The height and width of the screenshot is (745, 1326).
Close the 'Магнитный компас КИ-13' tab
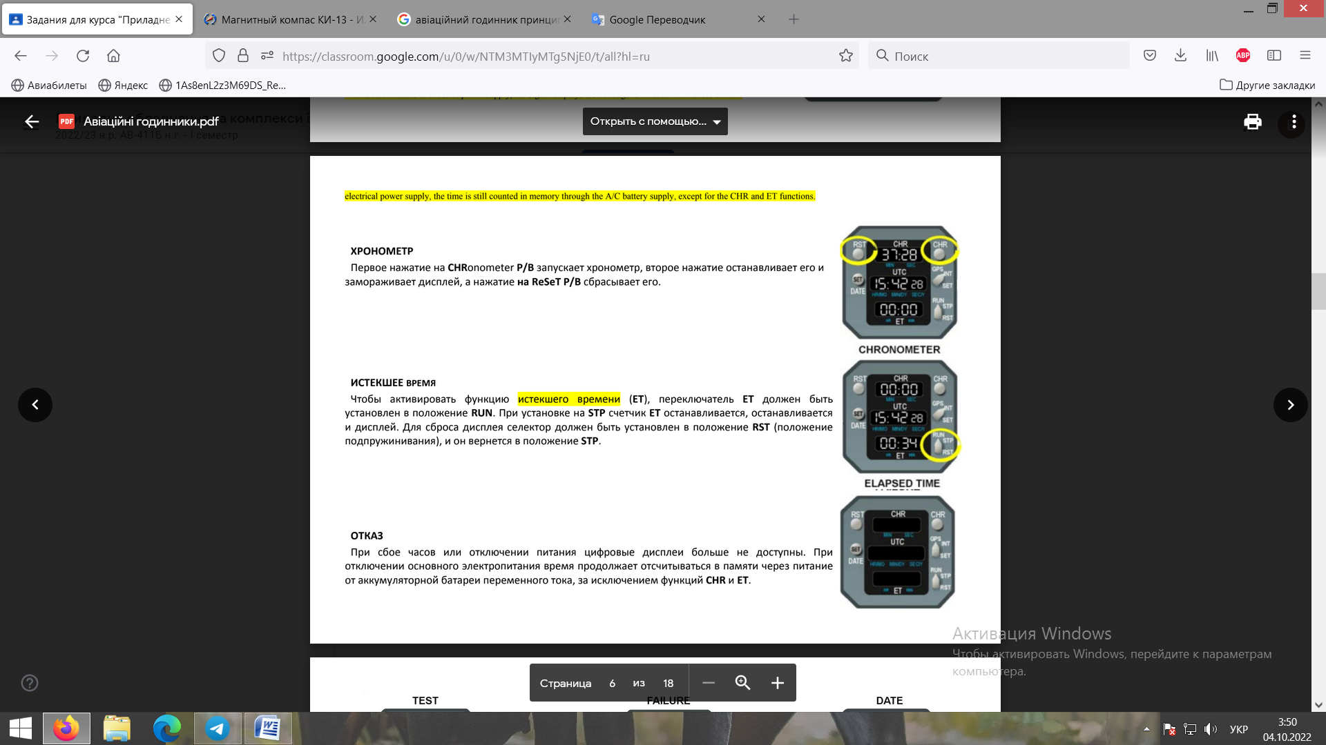373,19
